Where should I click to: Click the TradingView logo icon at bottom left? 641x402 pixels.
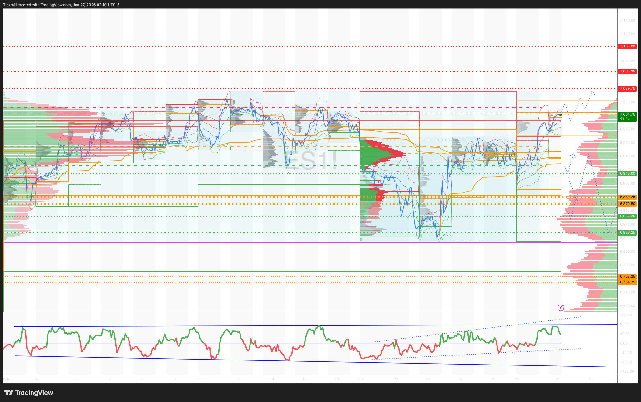(x=8, y=393)
